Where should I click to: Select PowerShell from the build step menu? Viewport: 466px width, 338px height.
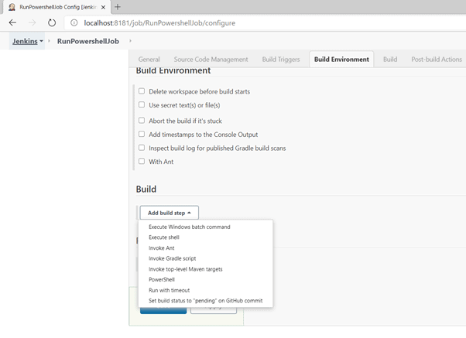pos(162,280)
